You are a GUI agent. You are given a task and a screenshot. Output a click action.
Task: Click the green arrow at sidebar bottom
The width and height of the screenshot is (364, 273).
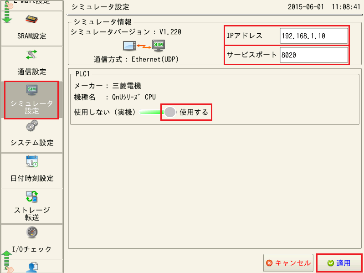pos(7,260)
